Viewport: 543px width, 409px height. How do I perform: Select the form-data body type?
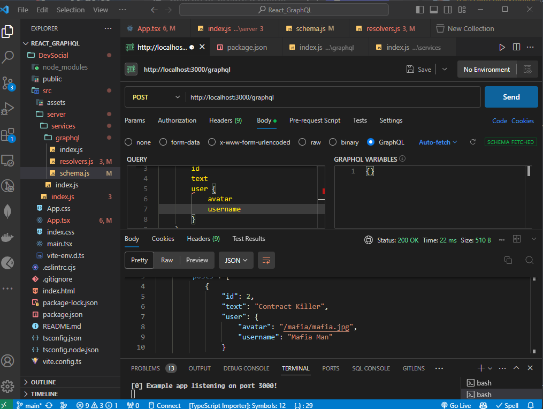coord(163,142)
